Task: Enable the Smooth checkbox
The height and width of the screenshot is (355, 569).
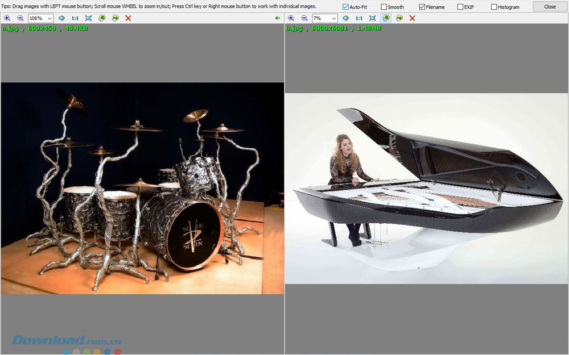Action: pyautogui.click(x=384, y=7)
